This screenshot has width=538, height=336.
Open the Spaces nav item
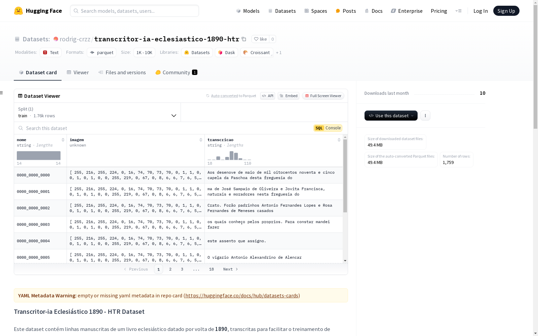(316, 11)
